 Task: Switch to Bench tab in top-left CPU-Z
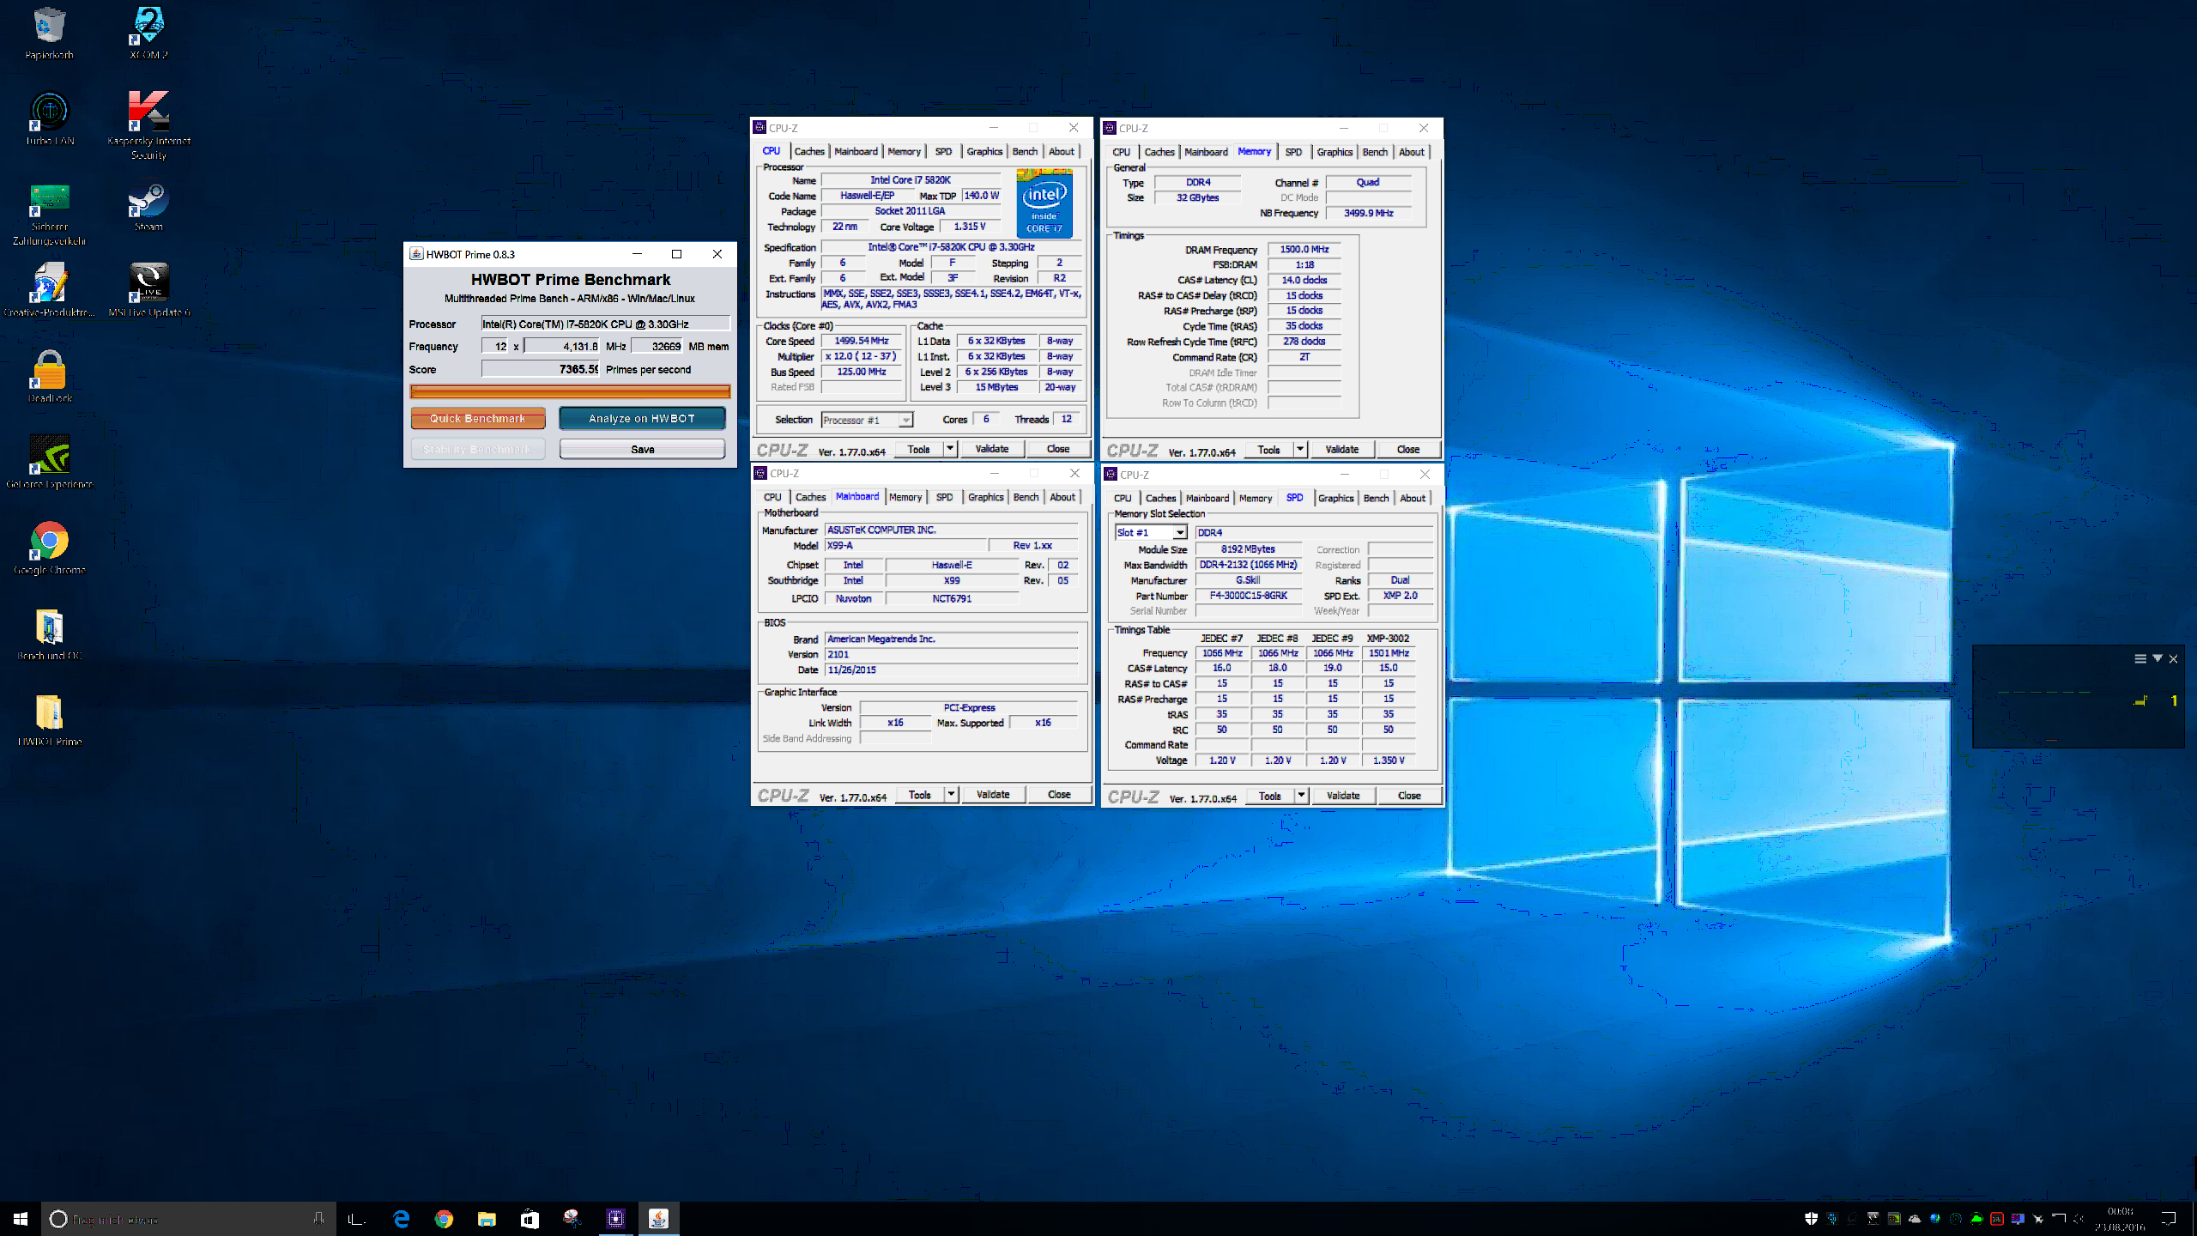click(1025, 152)
